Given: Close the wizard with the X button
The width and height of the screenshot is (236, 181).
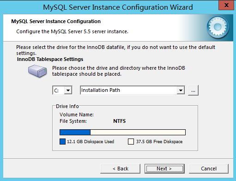Looking at the screenshot, I should [226, 5].
